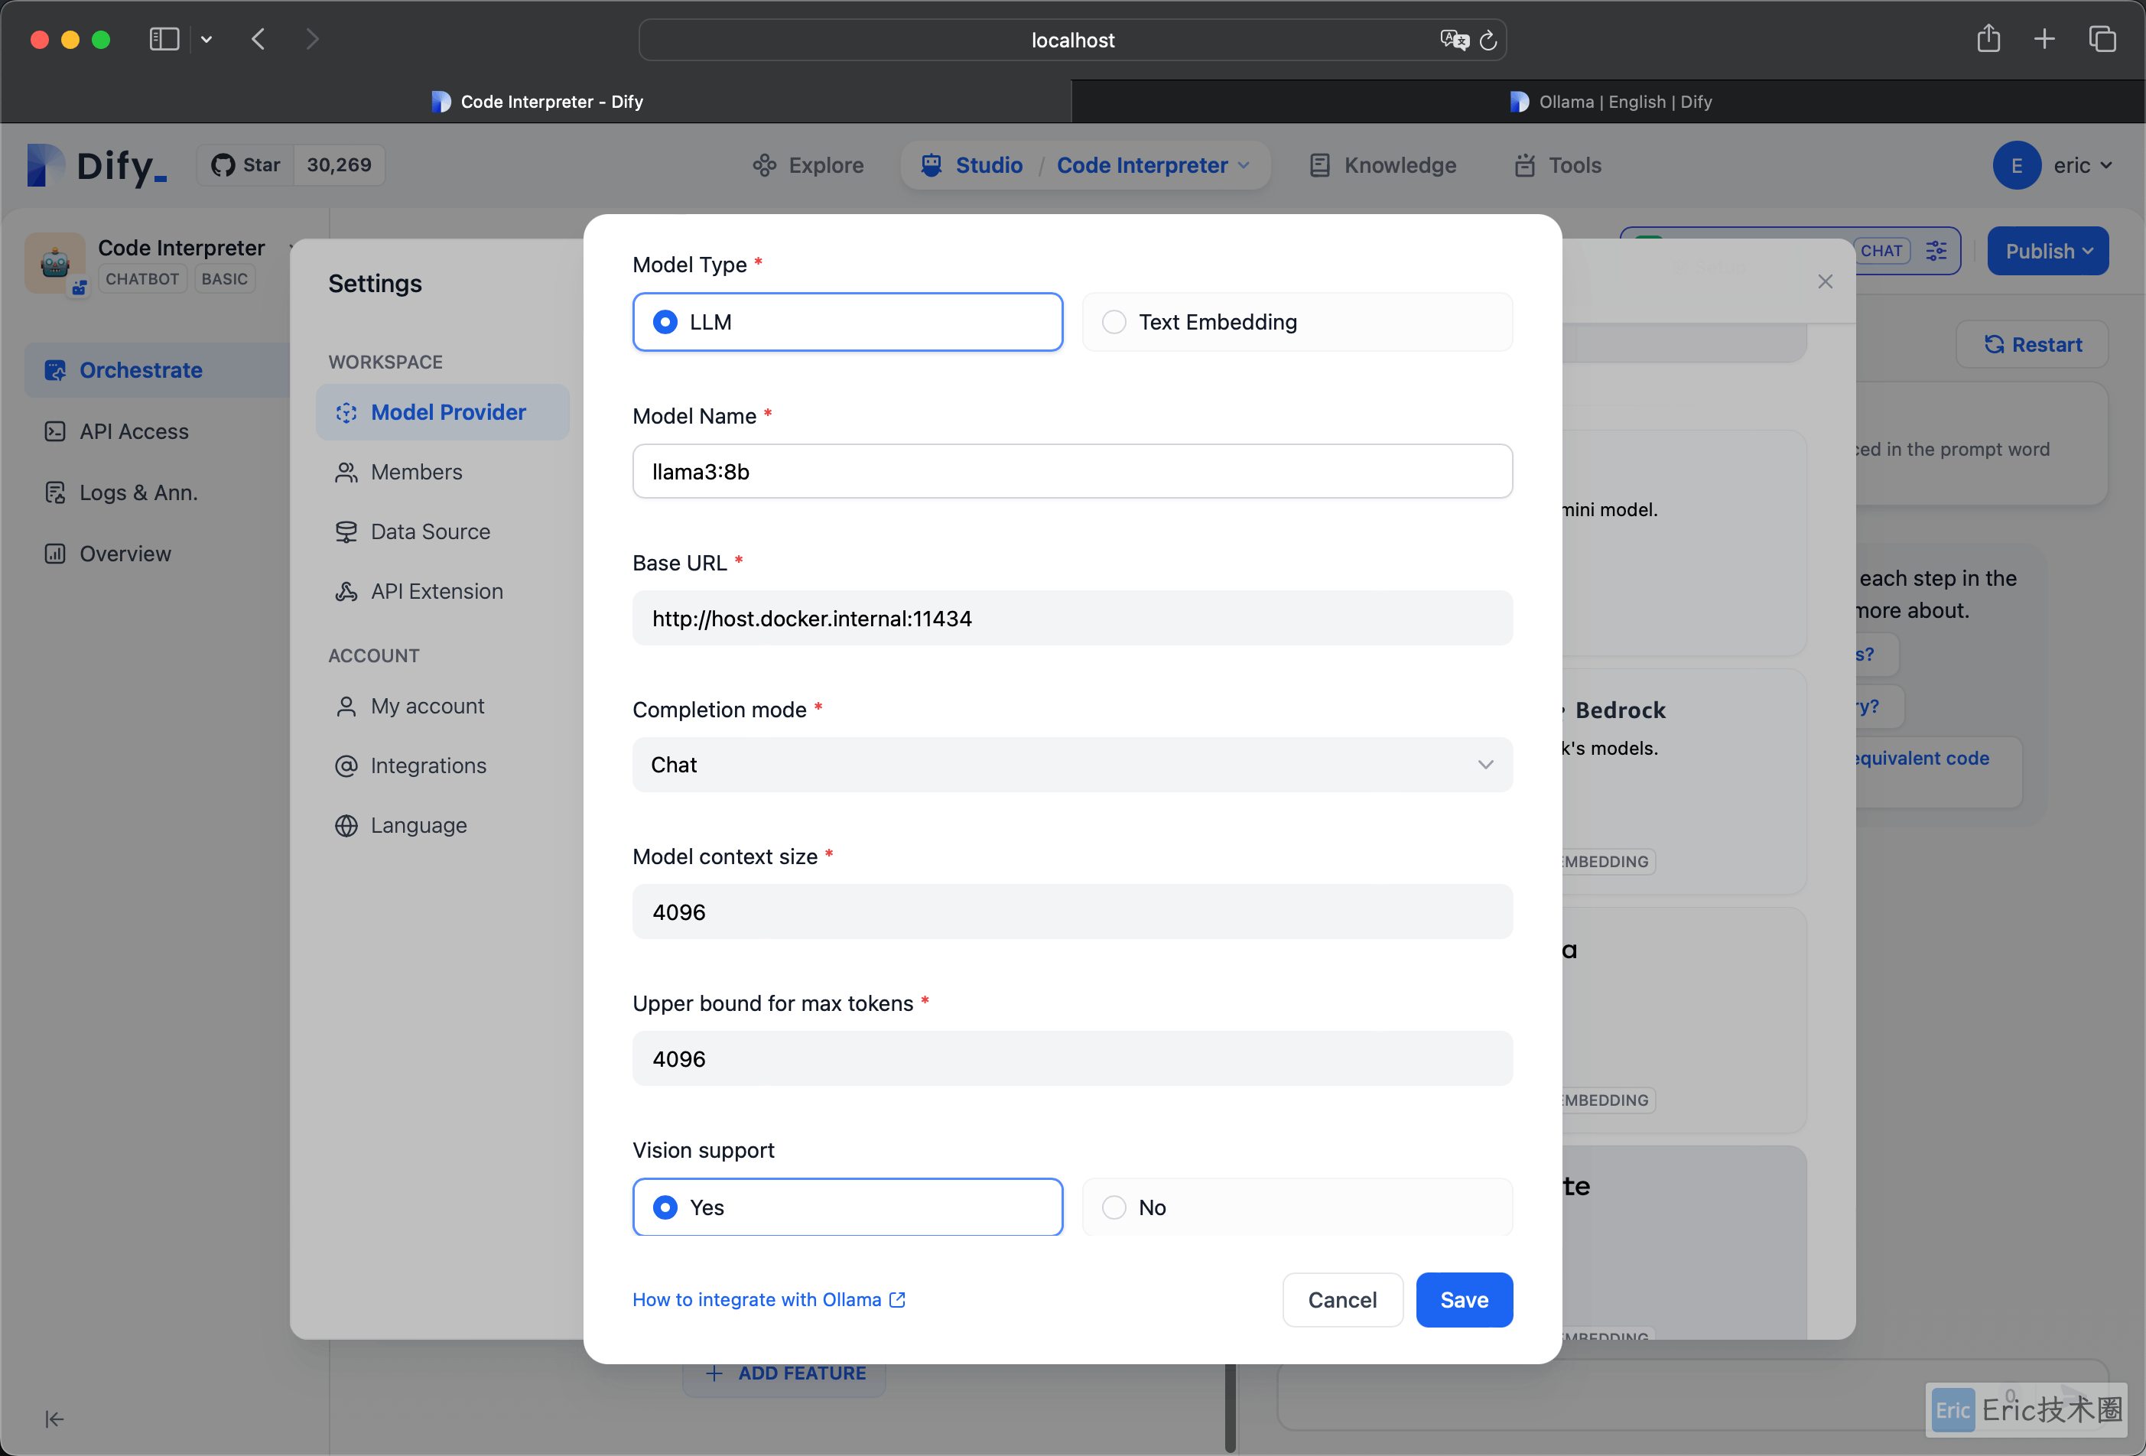Viewport: 2146px width, 1456px height.
Task: Open API Extension settings section
Action: click(x=436, y=591)
